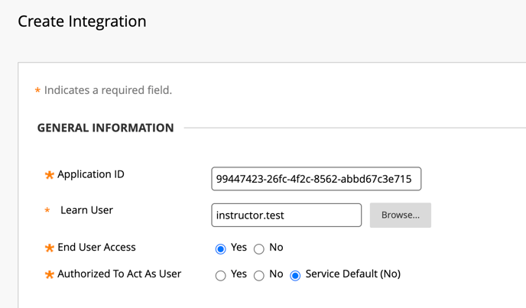Click the required asterisk beside End User Access
The image size is (526, 308).
pos(49,248)
